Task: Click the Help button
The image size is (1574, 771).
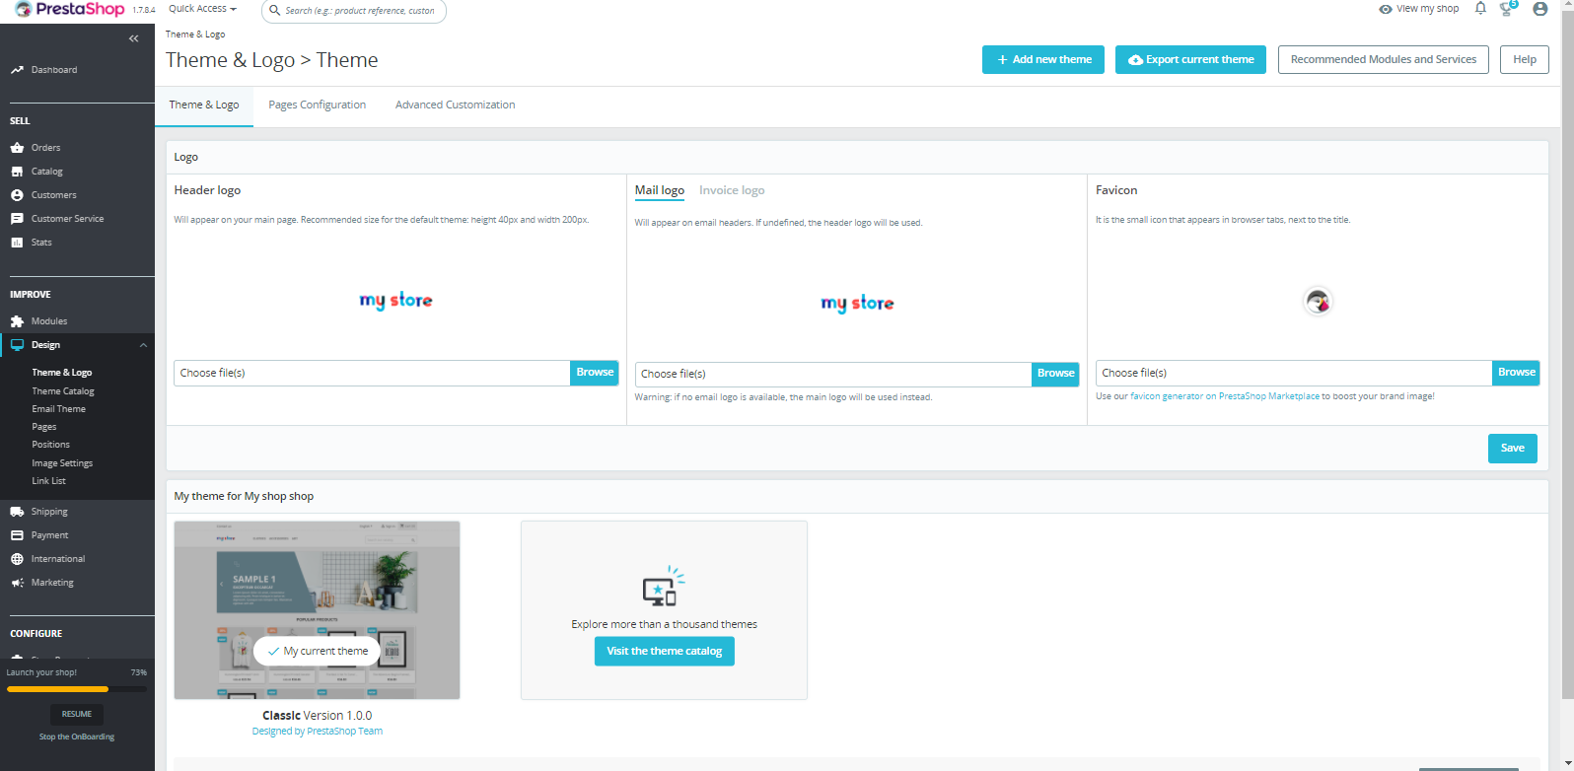Action: pos(1525,59)
